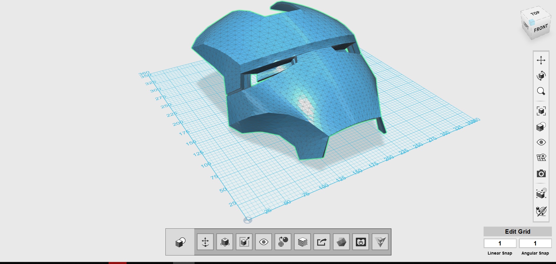556x264 pixels.
Task: Toggle the crossed-out magnet snap option
Action: 541,211
